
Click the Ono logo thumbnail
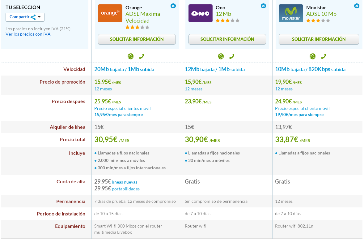coord(200,13)
